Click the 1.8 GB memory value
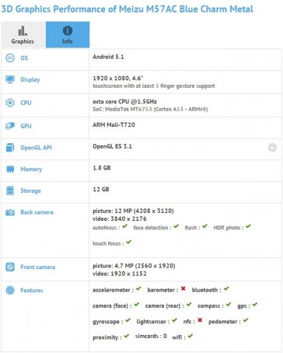The image size is (283, 353). pyautogui.click(x=102, y=168)
